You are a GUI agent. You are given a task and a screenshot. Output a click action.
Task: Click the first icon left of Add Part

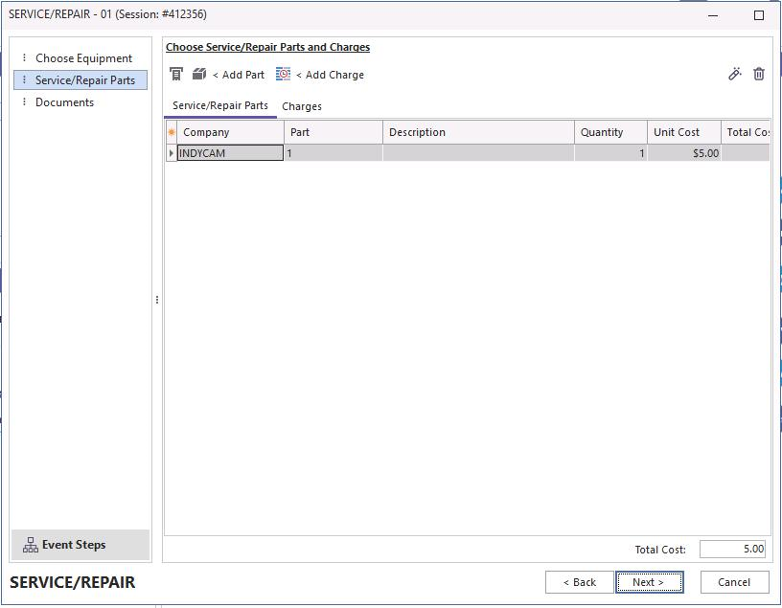(176, 75)
